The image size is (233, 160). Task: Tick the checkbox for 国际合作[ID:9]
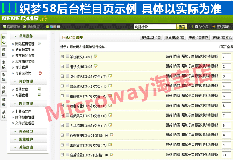(67, 145)
